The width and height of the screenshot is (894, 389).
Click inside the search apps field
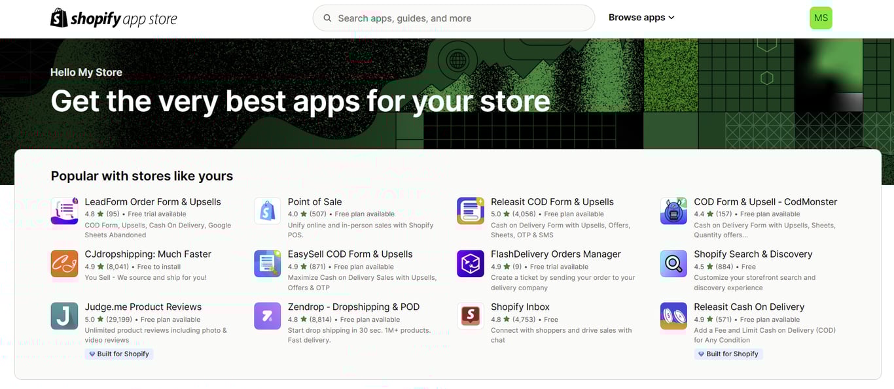(x=453, y=18)
